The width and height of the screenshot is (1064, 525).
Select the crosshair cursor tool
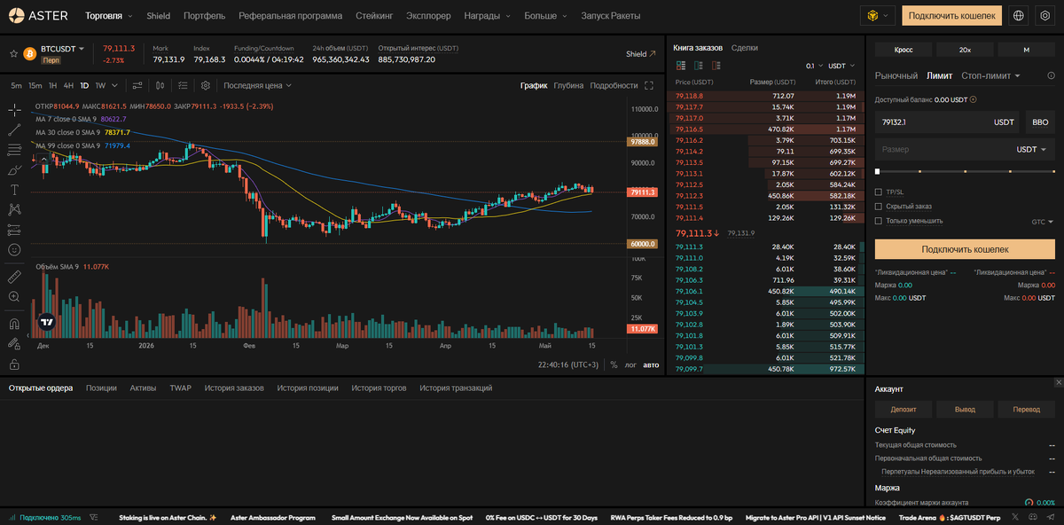[14, 110]
